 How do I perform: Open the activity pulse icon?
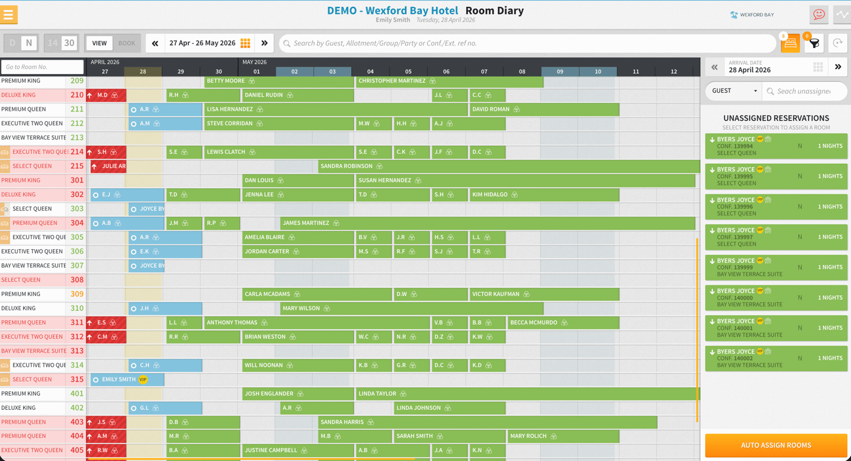coord(842,14)
